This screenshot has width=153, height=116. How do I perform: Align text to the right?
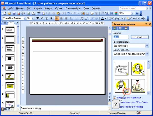66,18
